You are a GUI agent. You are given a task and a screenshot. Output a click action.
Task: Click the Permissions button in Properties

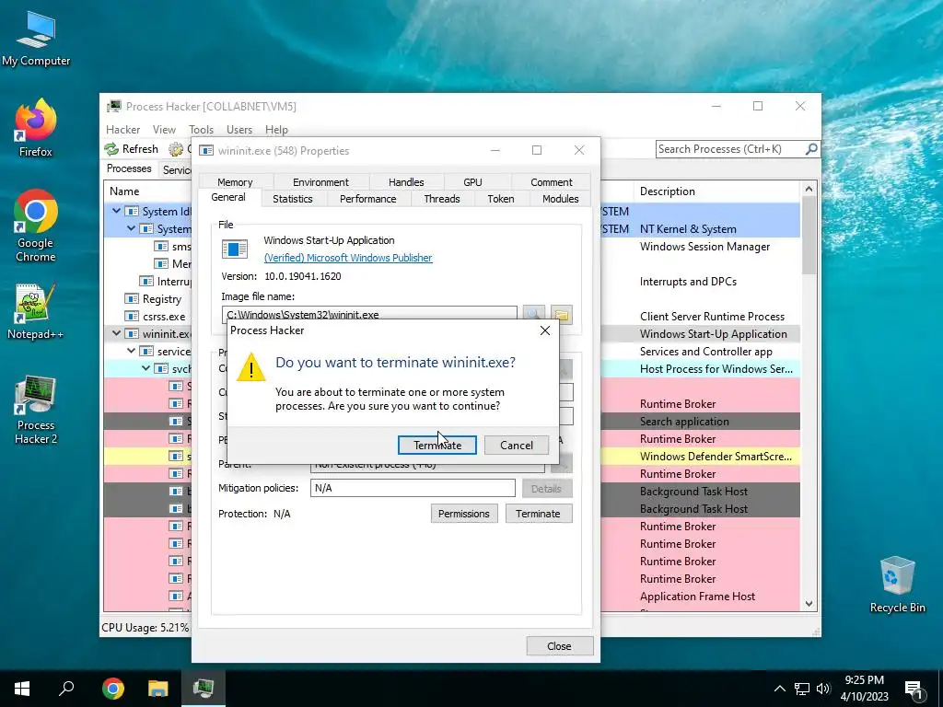[464, 514]
